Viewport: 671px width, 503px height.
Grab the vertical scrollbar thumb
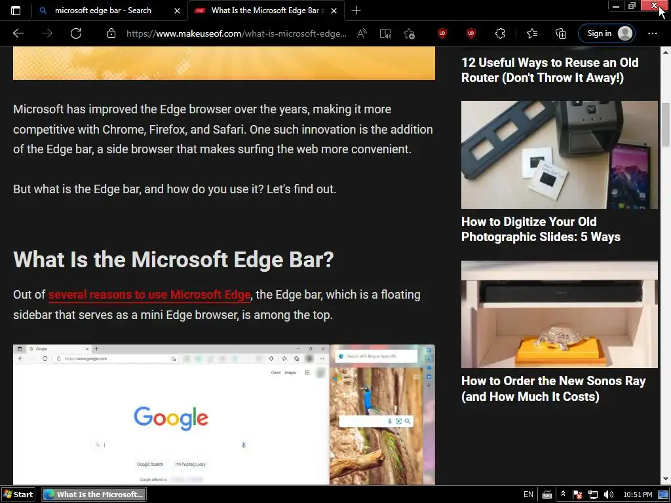pos(666,125)
